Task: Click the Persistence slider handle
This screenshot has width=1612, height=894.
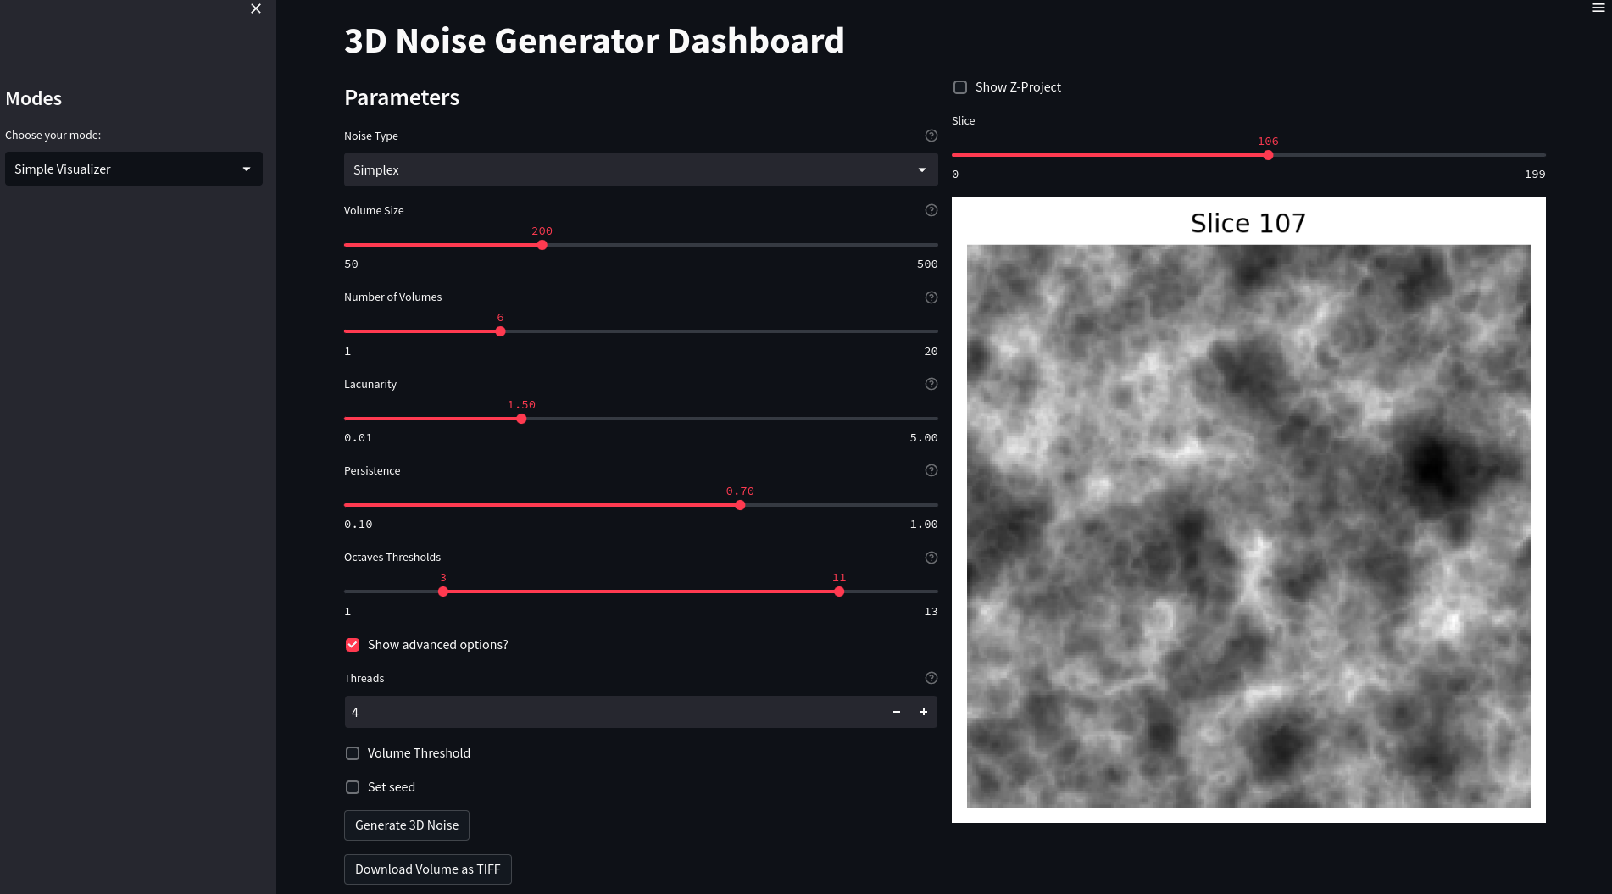Action: point(740,505)
